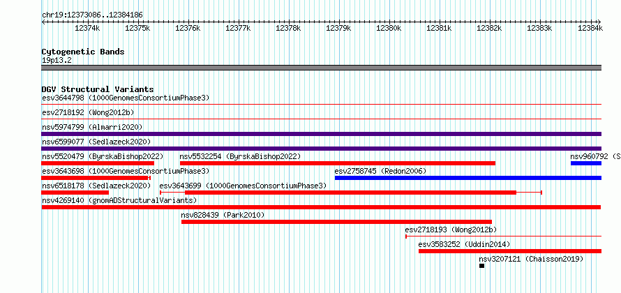621x293 pixels.
Task: Click the nsv828439 red variant bar
Action: pos(336,222)
